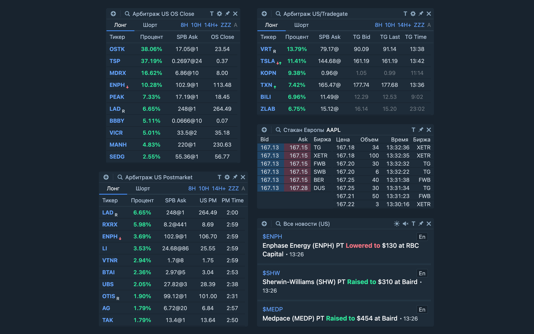
Task: Click En language button on SHW news
Action: coord(422,273)
